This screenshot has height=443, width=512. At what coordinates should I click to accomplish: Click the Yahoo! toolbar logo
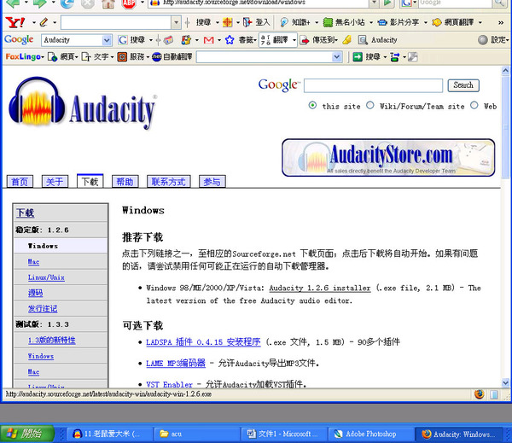(x=15, y=22)
